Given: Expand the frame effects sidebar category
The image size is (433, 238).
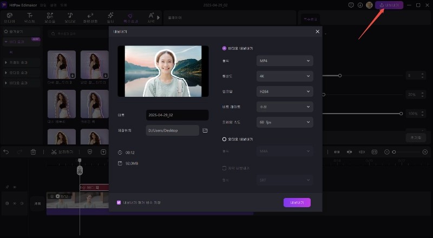Looking at the screenshot, I should 22,62.
